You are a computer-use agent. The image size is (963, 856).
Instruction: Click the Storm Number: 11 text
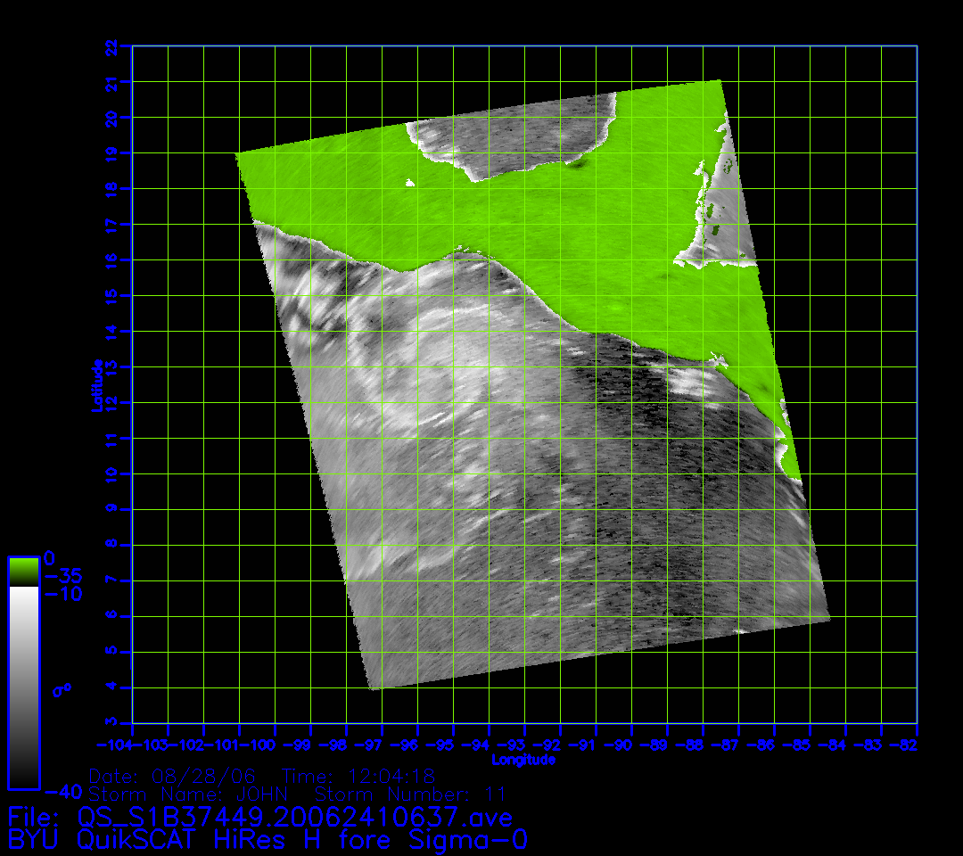pyautogui.click(x=410, y=794)
